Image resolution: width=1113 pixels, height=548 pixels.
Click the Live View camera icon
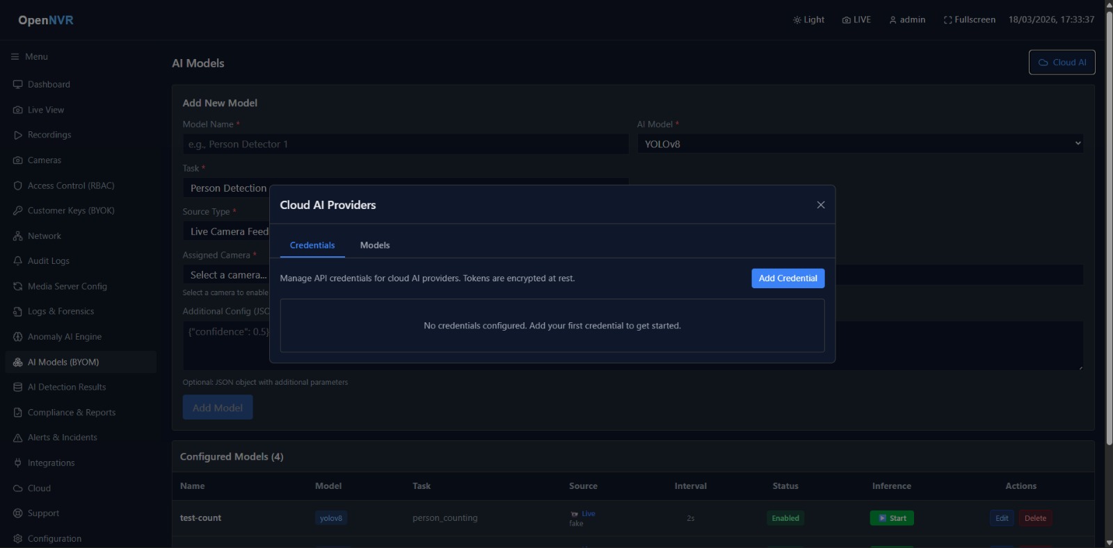(18, 110)
